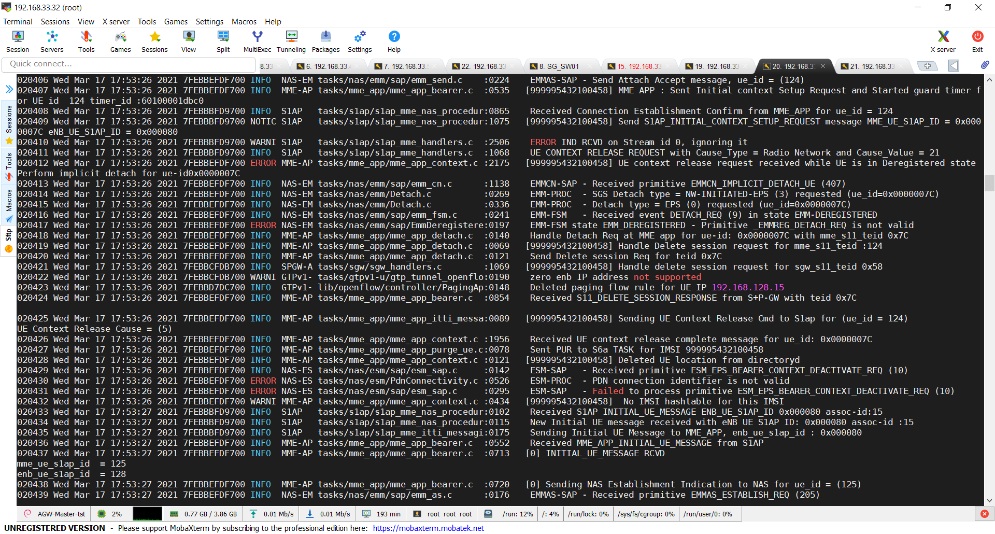
Task: Close the active tab 20
Action: (x=822, y=66)
